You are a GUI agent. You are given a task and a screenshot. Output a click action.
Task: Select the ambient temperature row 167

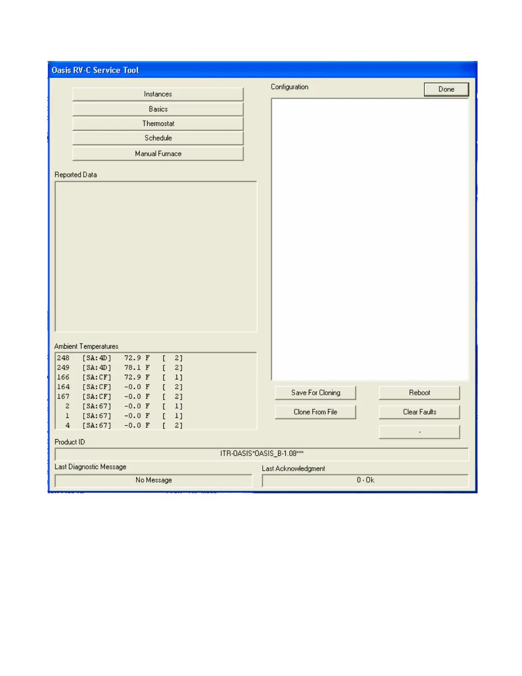click(x=120, y=396)
